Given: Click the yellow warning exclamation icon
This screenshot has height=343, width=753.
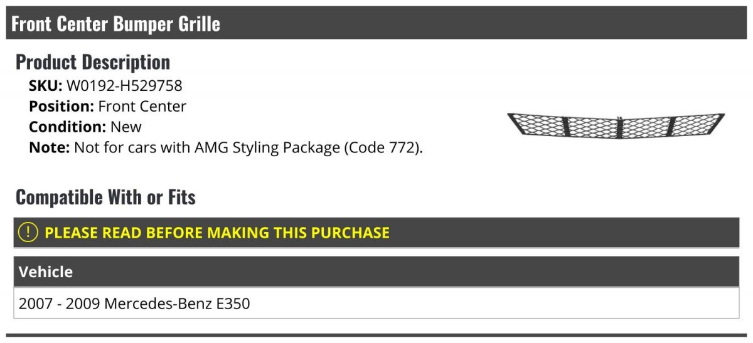Looking at the screenshot, I should [x=28, y=233].
